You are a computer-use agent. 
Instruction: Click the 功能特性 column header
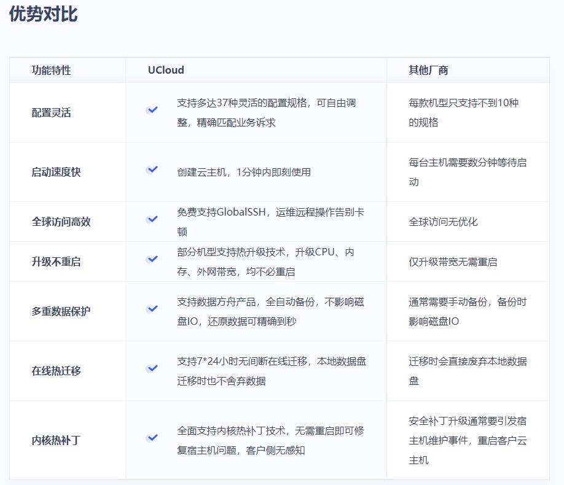52,70
